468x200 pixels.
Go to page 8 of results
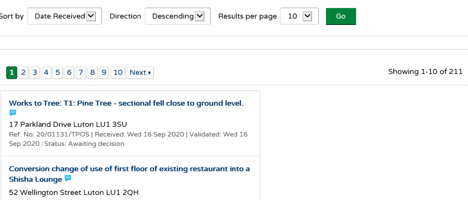point(92,73)
